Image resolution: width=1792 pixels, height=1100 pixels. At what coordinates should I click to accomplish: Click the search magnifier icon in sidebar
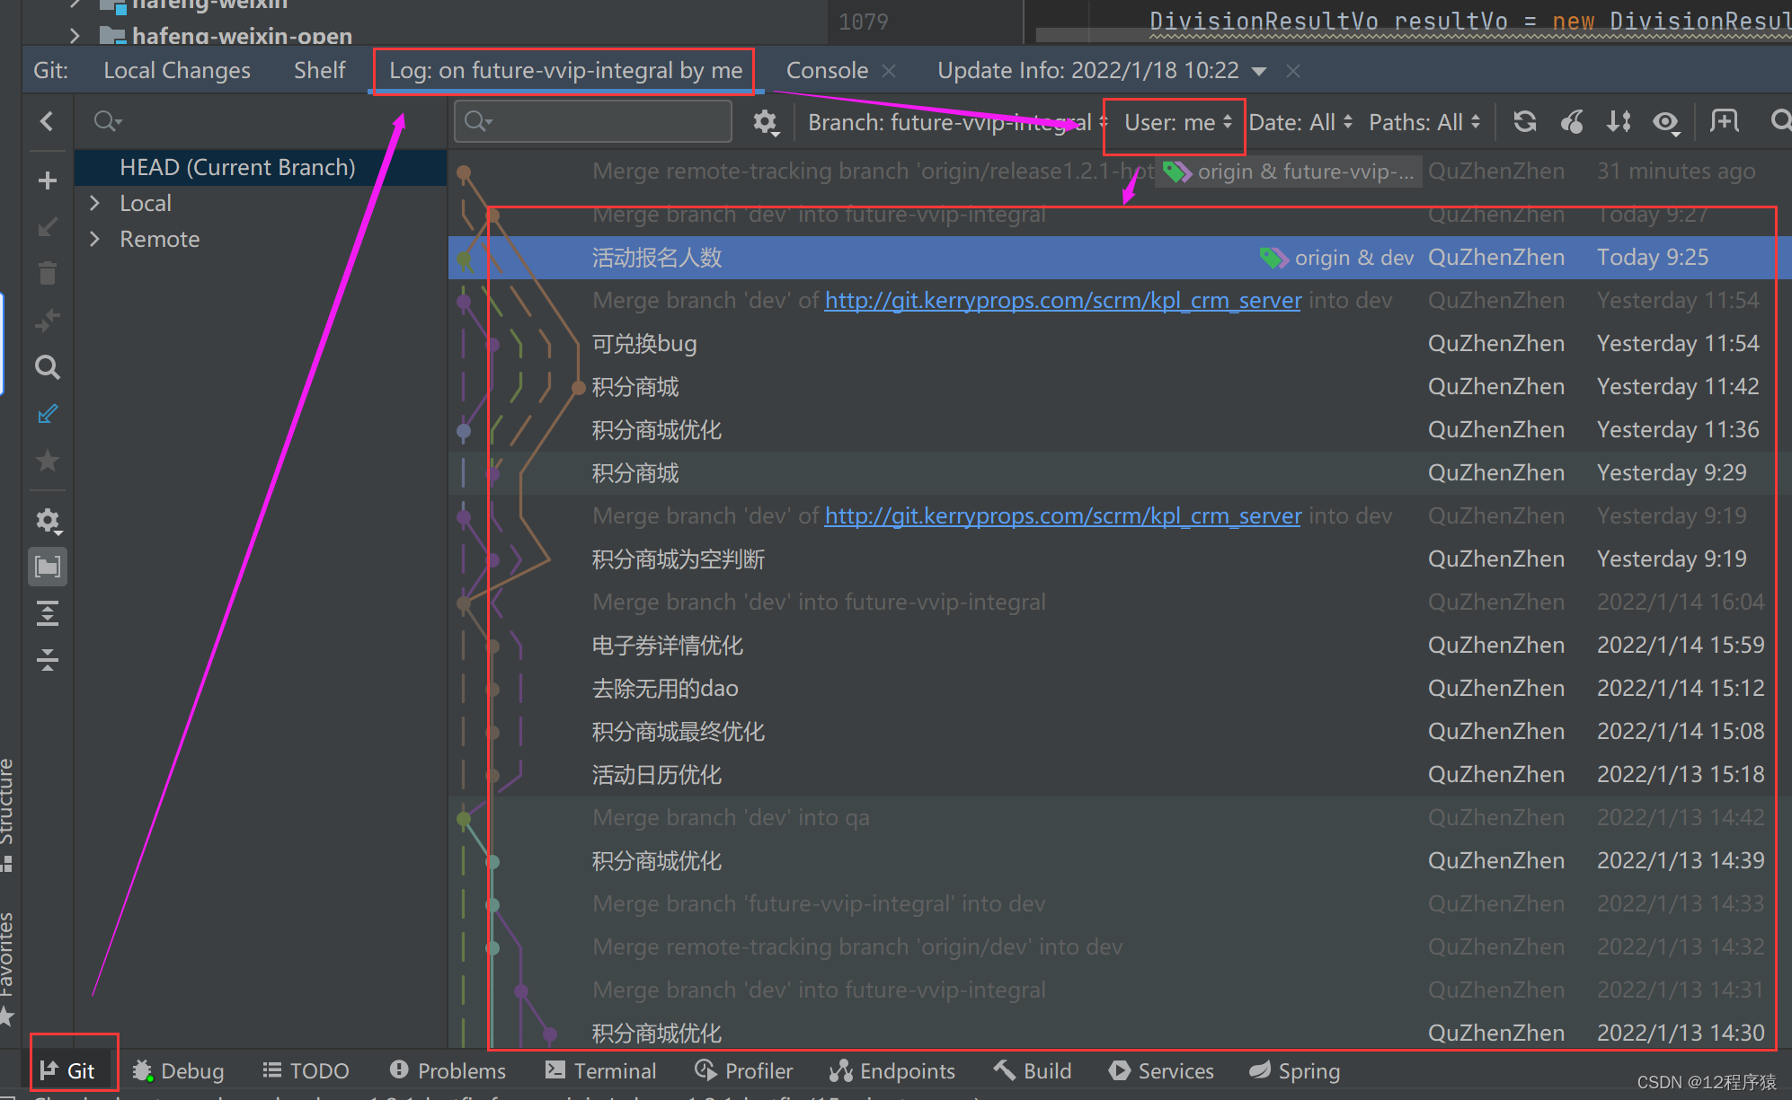click(48, 368)
